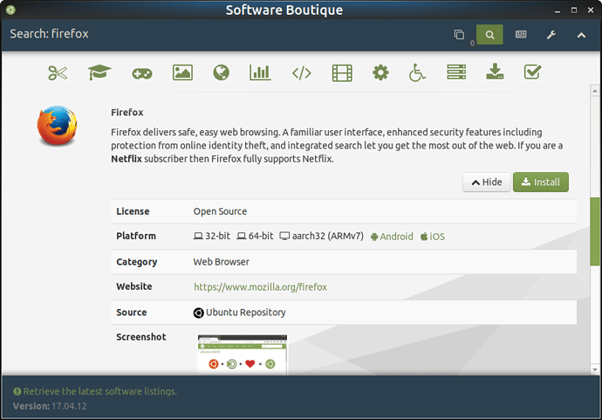Hide the Firefox details panel
The image size is (602, 420).
[x=487, y=182]
